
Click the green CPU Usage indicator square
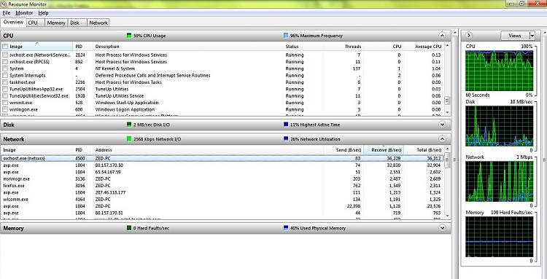click(x=128, y=36)
